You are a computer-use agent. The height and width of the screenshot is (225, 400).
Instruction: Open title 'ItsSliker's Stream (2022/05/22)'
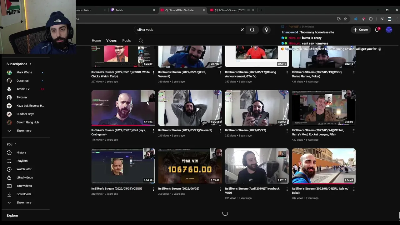(x=246, y=130)
